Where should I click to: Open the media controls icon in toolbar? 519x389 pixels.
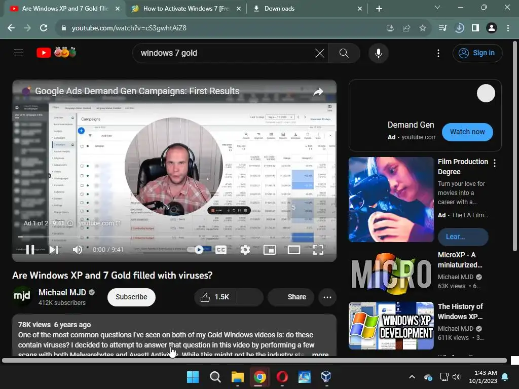[442, 28]
